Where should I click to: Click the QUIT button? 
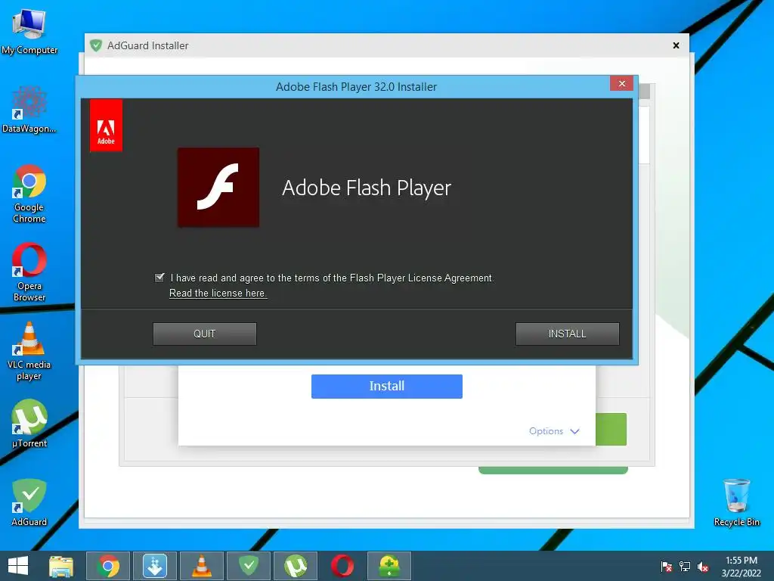[205, 334]
